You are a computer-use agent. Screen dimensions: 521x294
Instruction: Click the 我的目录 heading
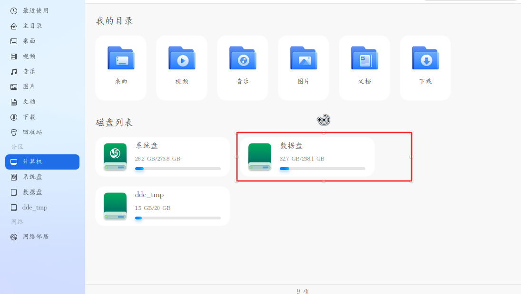[114, 21]
